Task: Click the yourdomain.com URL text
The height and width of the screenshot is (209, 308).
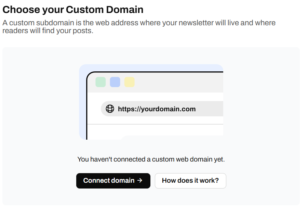Action: tap(157, 109)
